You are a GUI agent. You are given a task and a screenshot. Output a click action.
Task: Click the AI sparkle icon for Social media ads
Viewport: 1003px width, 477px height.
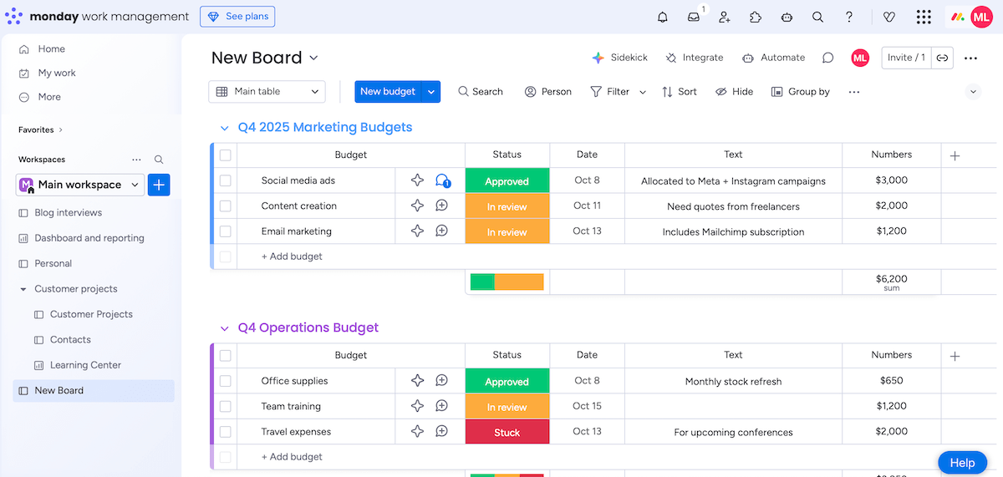tap(417, 180)
